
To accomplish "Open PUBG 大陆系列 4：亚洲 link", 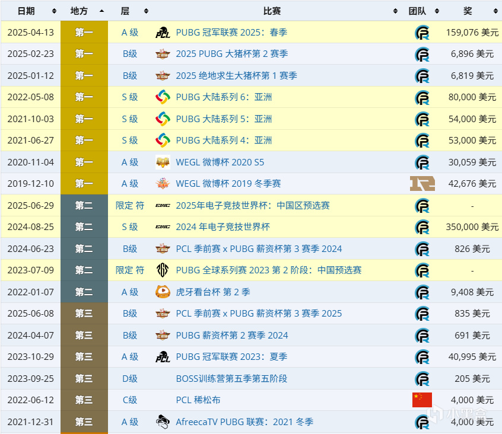I will pyautogui.click(x=224, y=140).
